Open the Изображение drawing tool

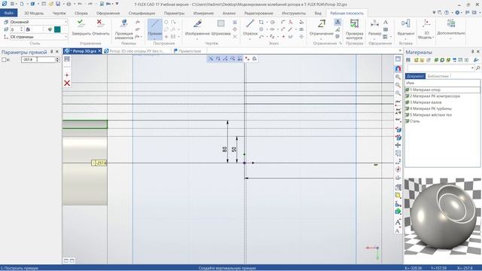pos(197,28)
